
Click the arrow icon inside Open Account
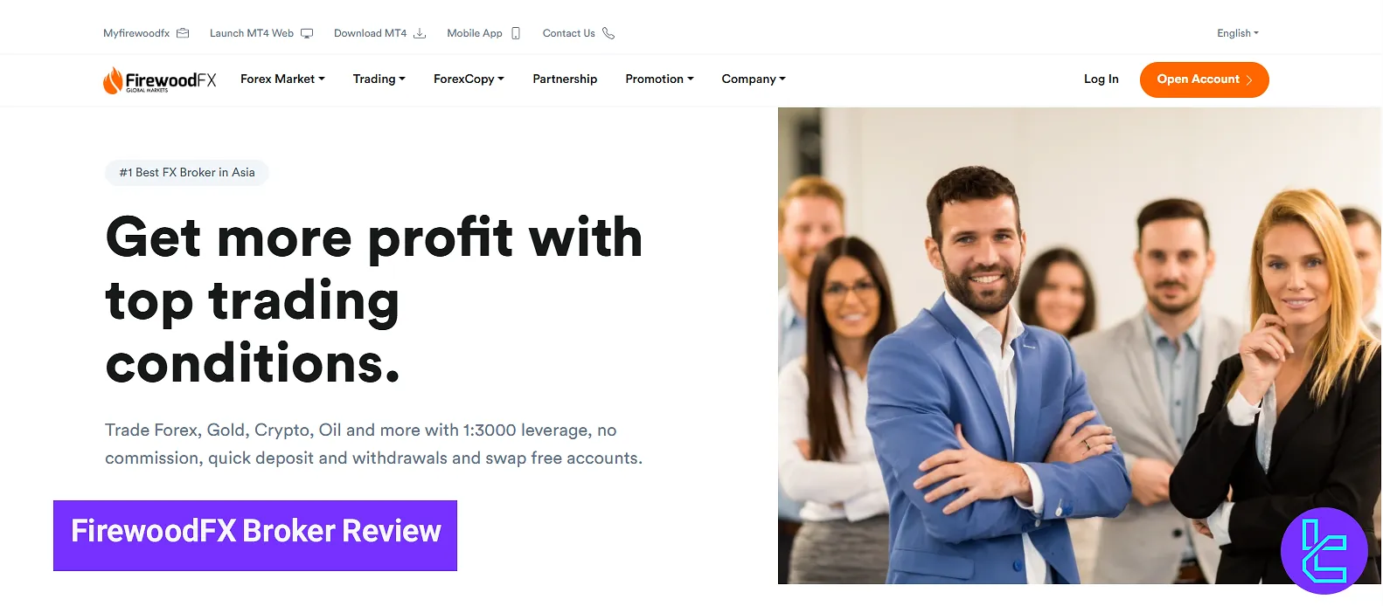pyautogui.click(x=1249, y=79)
